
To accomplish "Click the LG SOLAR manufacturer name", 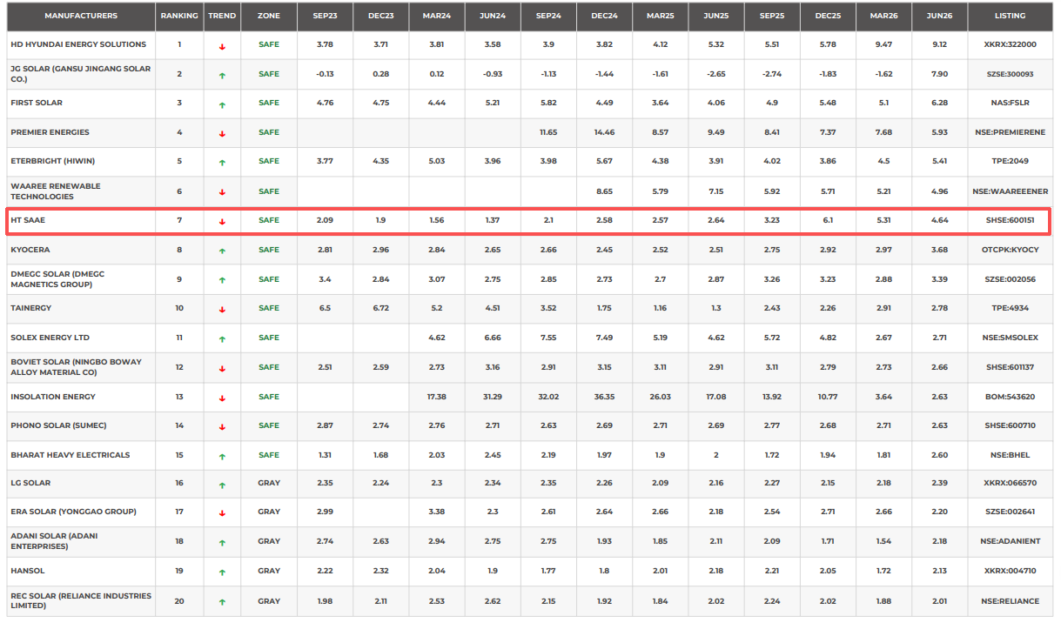I will pyautogui.click(x=30, y=483).
